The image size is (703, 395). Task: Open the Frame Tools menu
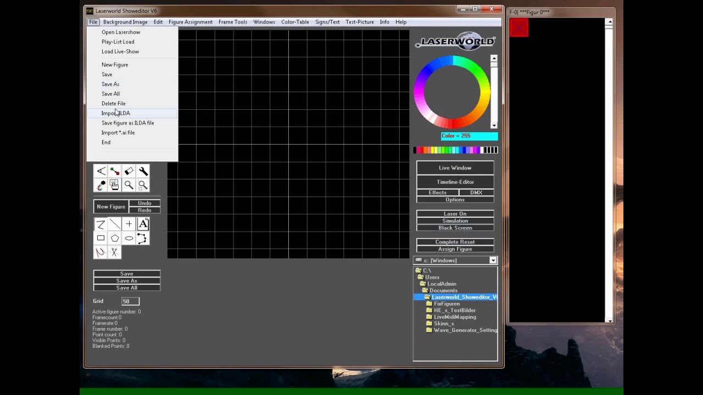click(233, 22)
